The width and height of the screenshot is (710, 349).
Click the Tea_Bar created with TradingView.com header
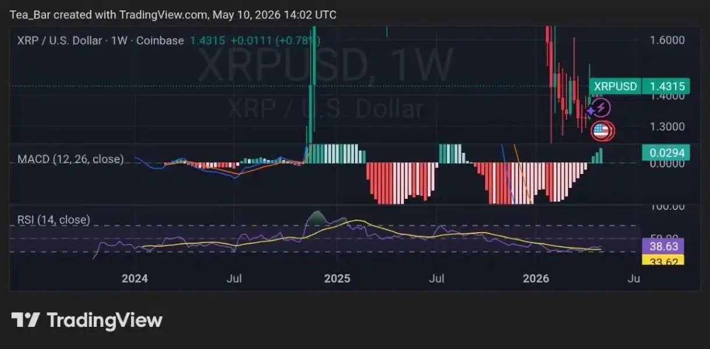[173, 15]
